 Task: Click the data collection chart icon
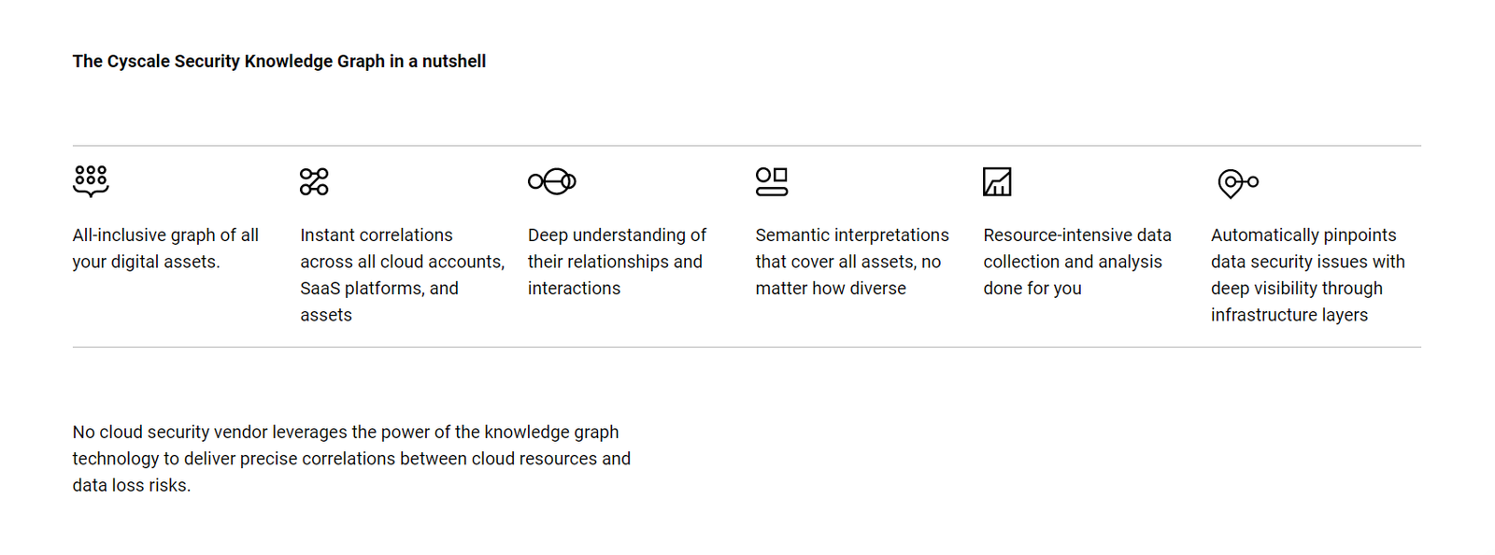pyautogui.click(x=997, y=181)
